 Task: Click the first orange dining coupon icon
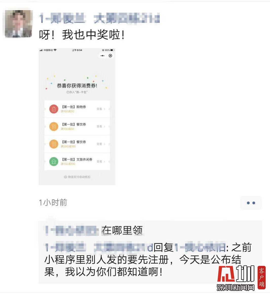[54, 127]
